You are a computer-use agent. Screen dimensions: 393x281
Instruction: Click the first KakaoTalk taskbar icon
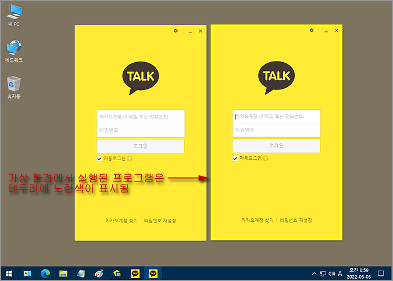135,274
